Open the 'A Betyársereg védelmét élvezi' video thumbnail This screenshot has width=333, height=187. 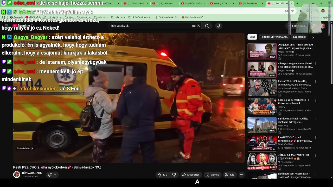point(262,70)
